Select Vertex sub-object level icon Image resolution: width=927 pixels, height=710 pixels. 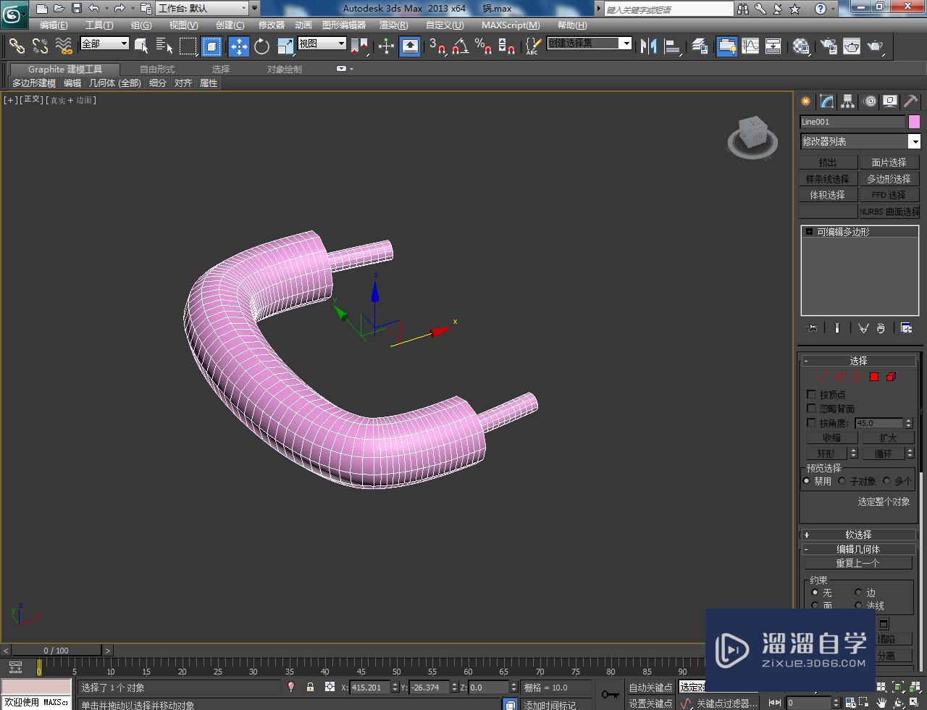pyautogui.click(x=821, y=377)
